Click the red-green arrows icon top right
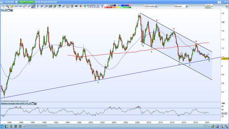 227,6
